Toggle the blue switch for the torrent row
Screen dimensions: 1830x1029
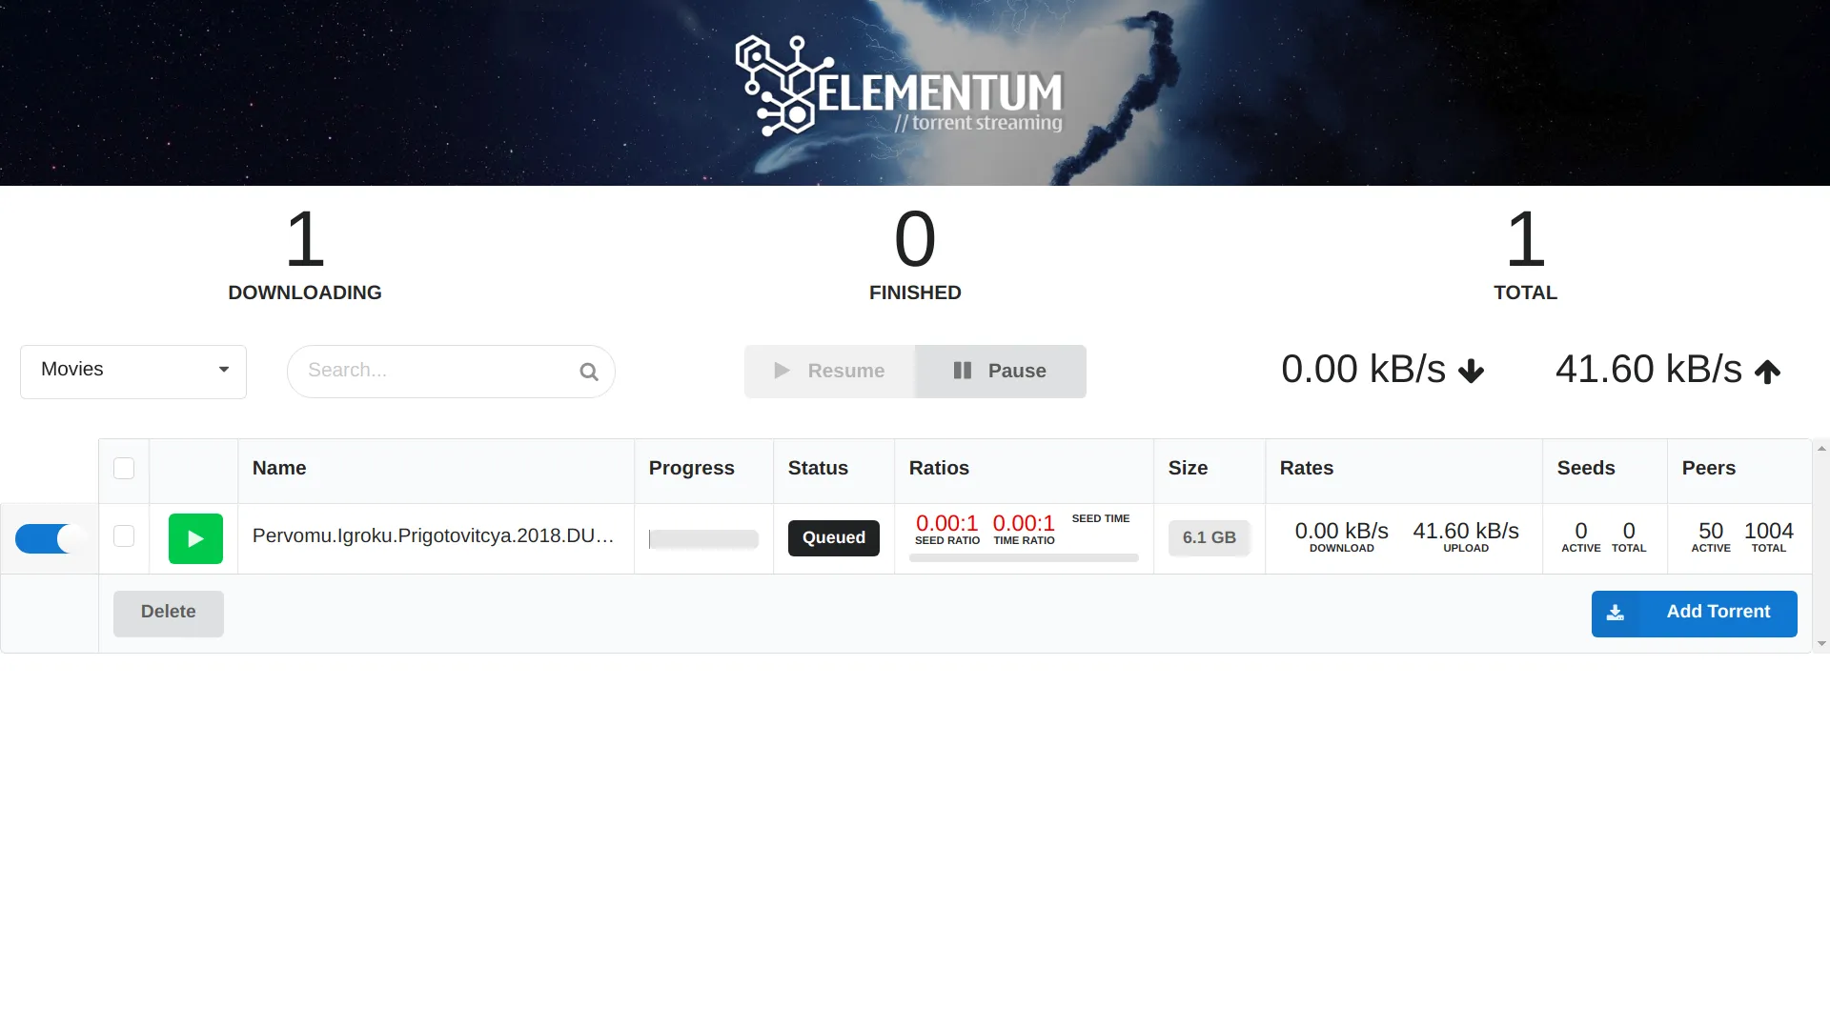tap(49, 538)
